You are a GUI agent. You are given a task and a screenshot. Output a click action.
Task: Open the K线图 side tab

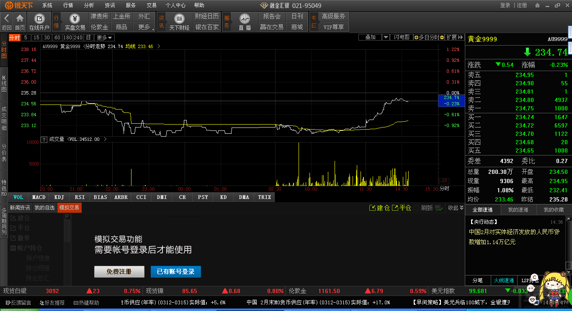[4, 84]
